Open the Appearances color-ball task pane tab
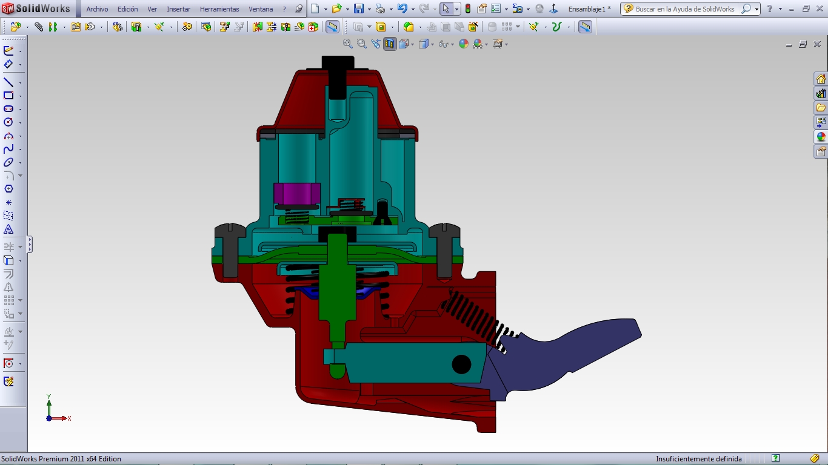828x465 pixels. (821, 137)
